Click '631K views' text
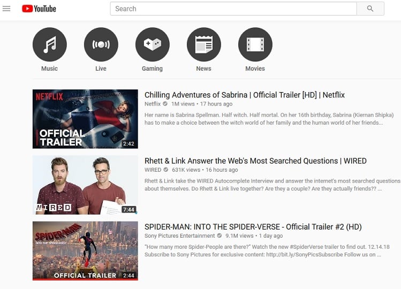The height and width of the screenshot is (289, 401). click(186, 170)
